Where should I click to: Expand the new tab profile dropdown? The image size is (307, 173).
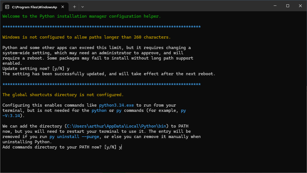[x=82, y=7]
